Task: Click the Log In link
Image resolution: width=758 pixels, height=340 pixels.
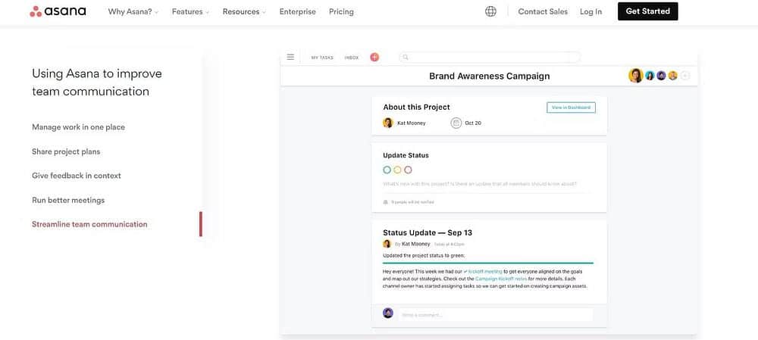Action: coord(590,11)
